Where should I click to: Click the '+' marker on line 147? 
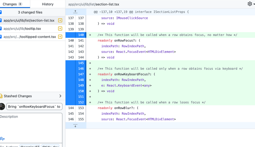pyautogui.click(x=90, y=74)
